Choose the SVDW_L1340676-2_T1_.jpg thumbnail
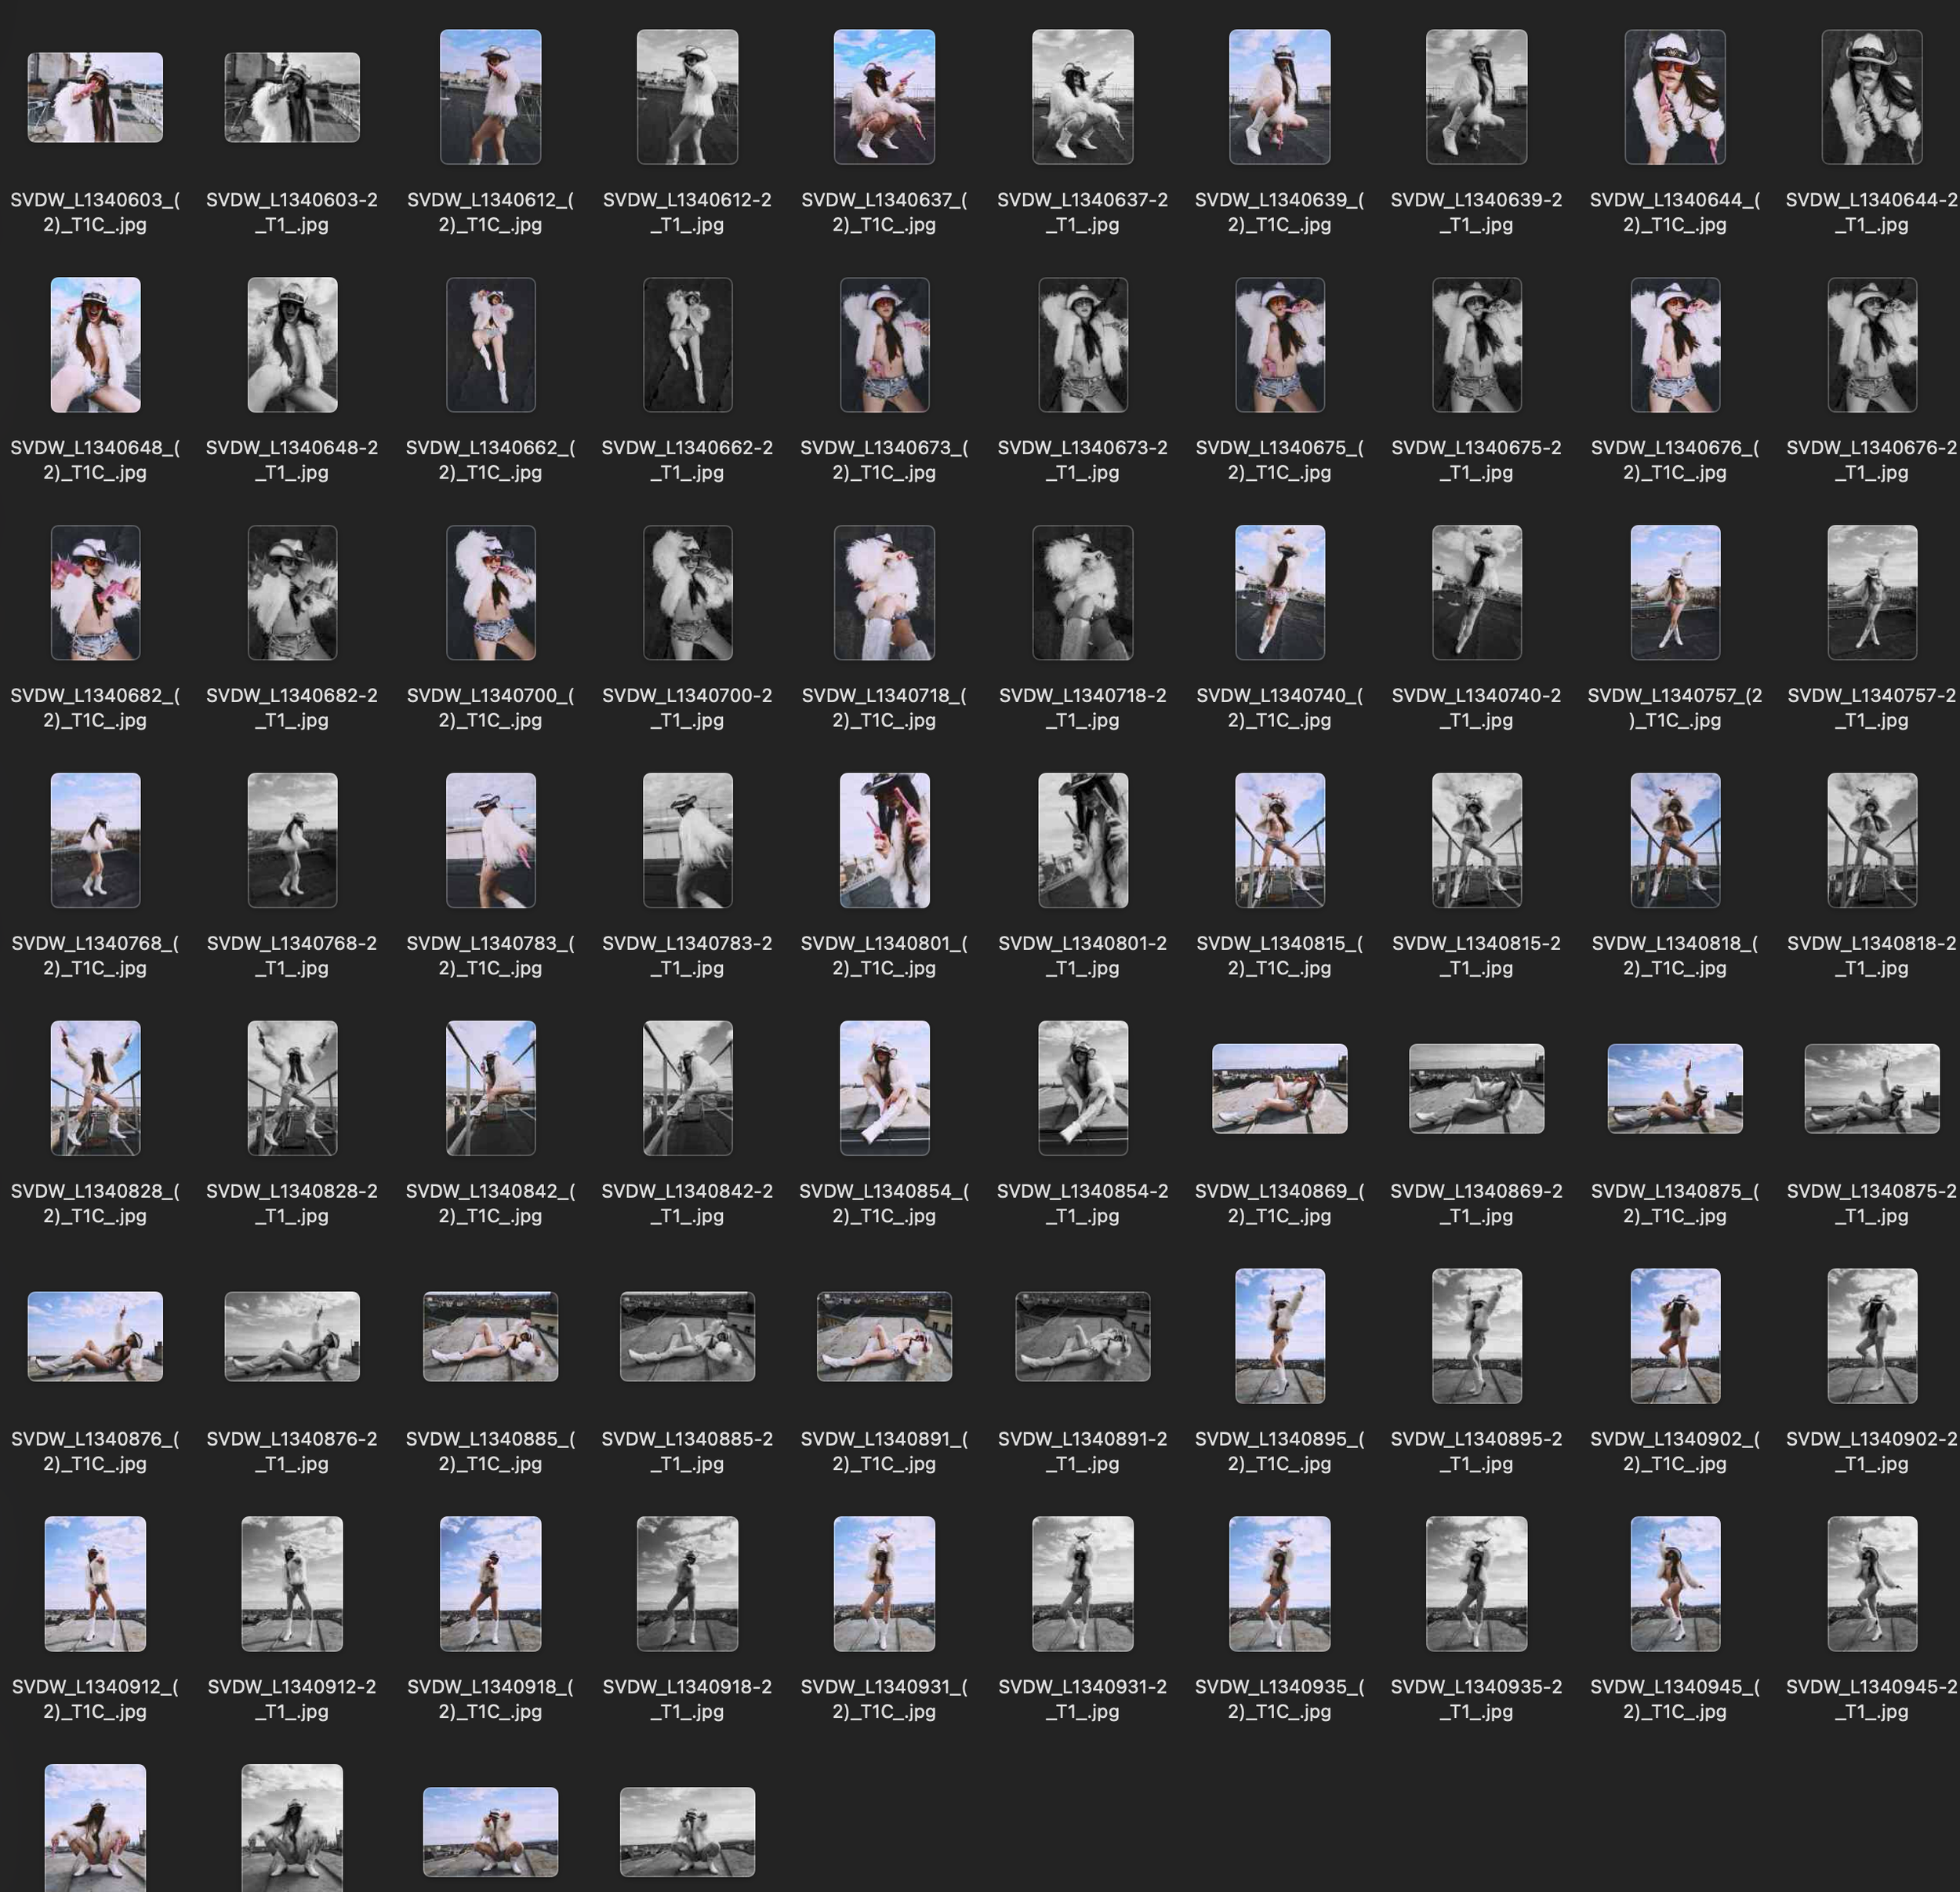The image size is (1960, 1892). [x=1872, y=345]
